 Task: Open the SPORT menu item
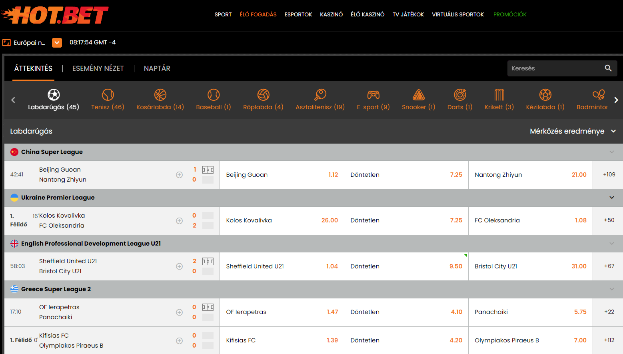pyautogui.click(x=223, y=14)
